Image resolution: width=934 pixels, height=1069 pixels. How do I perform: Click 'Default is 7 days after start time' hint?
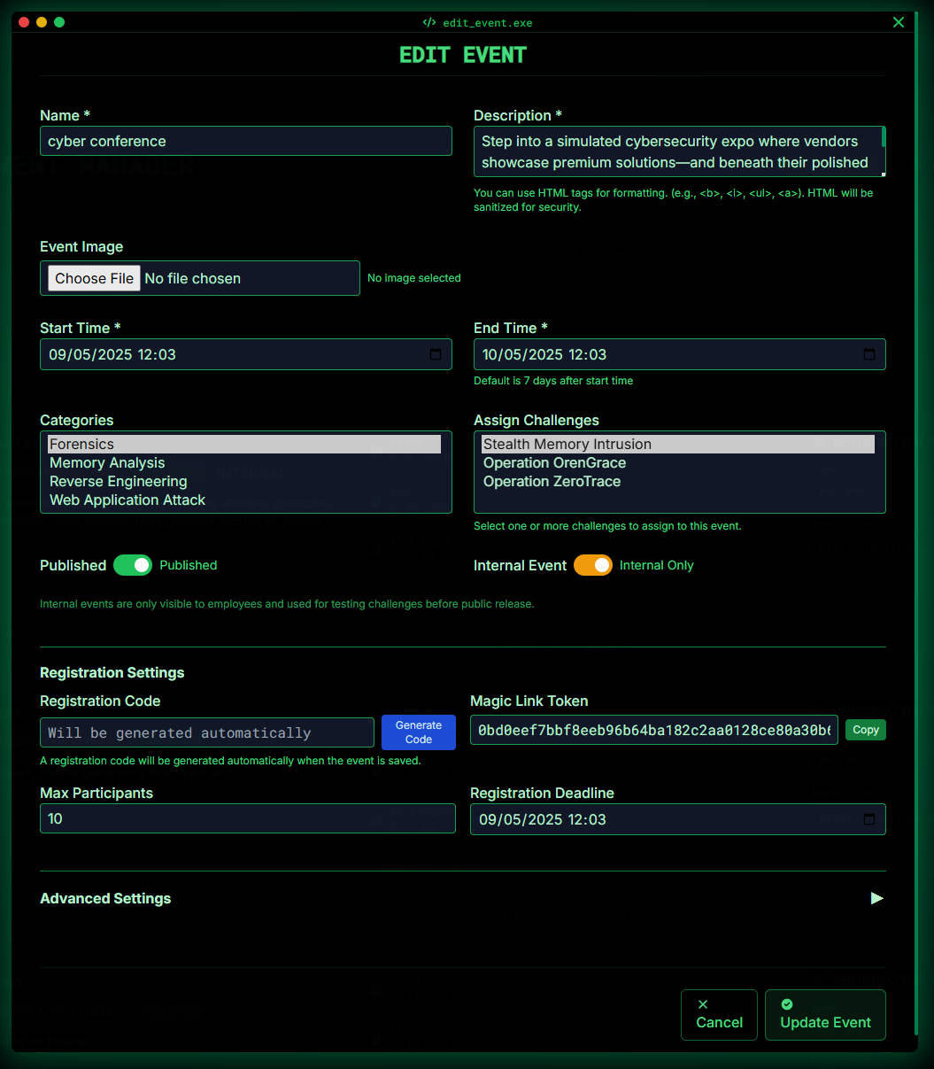[x=553, y=381]
